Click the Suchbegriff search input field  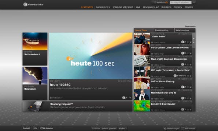click(x=181, y=3)
